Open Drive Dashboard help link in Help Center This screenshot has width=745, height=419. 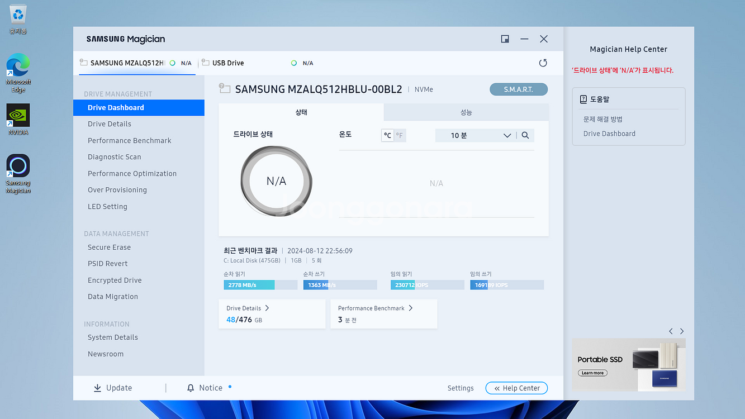(x=609, y=134)
